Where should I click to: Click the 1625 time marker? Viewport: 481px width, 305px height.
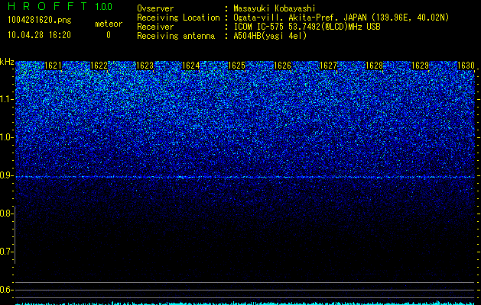pos(237,66)
